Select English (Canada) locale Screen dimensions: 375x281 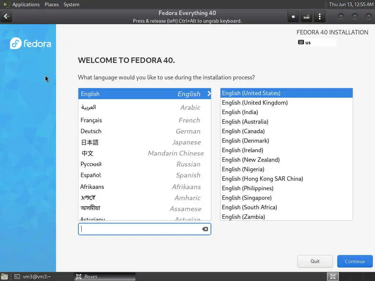286,131
